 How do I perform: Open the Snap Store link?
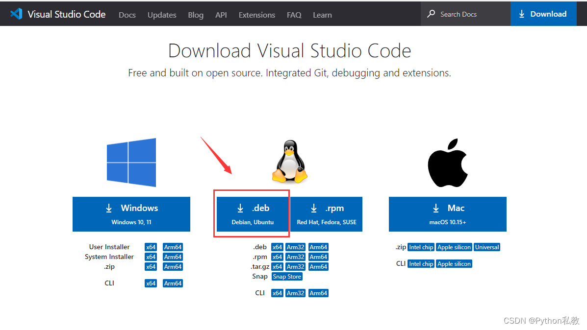pos(287,277)
